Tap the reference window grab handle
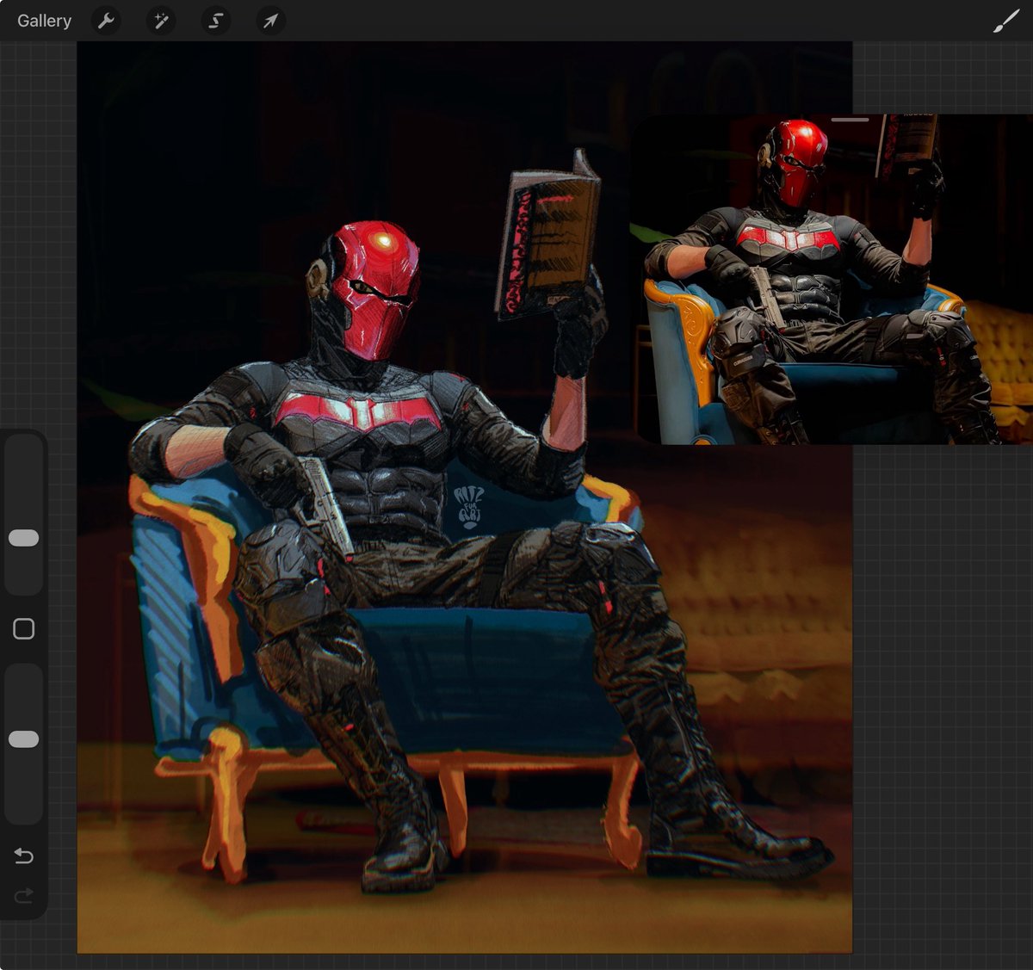This screenshot has width=1033, height=970. (850, 120)
